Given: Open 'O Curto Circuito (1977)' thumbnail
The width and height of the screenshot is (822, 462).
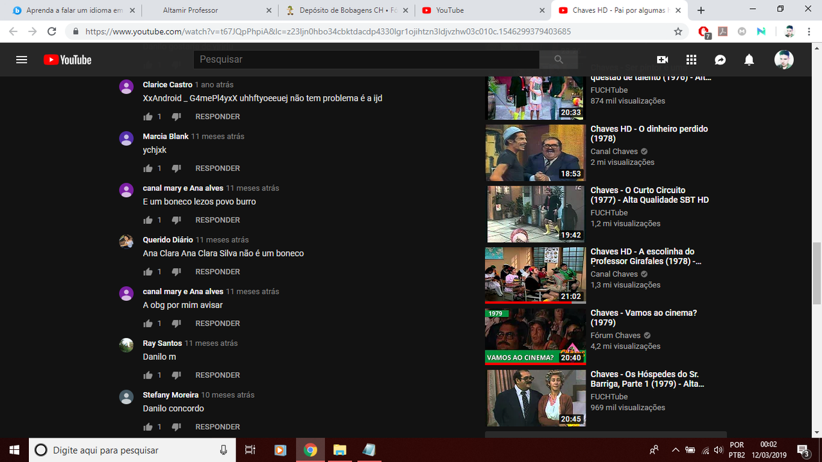Looking at the screenshot, I should pyautogui.click(x=536, y=214).
